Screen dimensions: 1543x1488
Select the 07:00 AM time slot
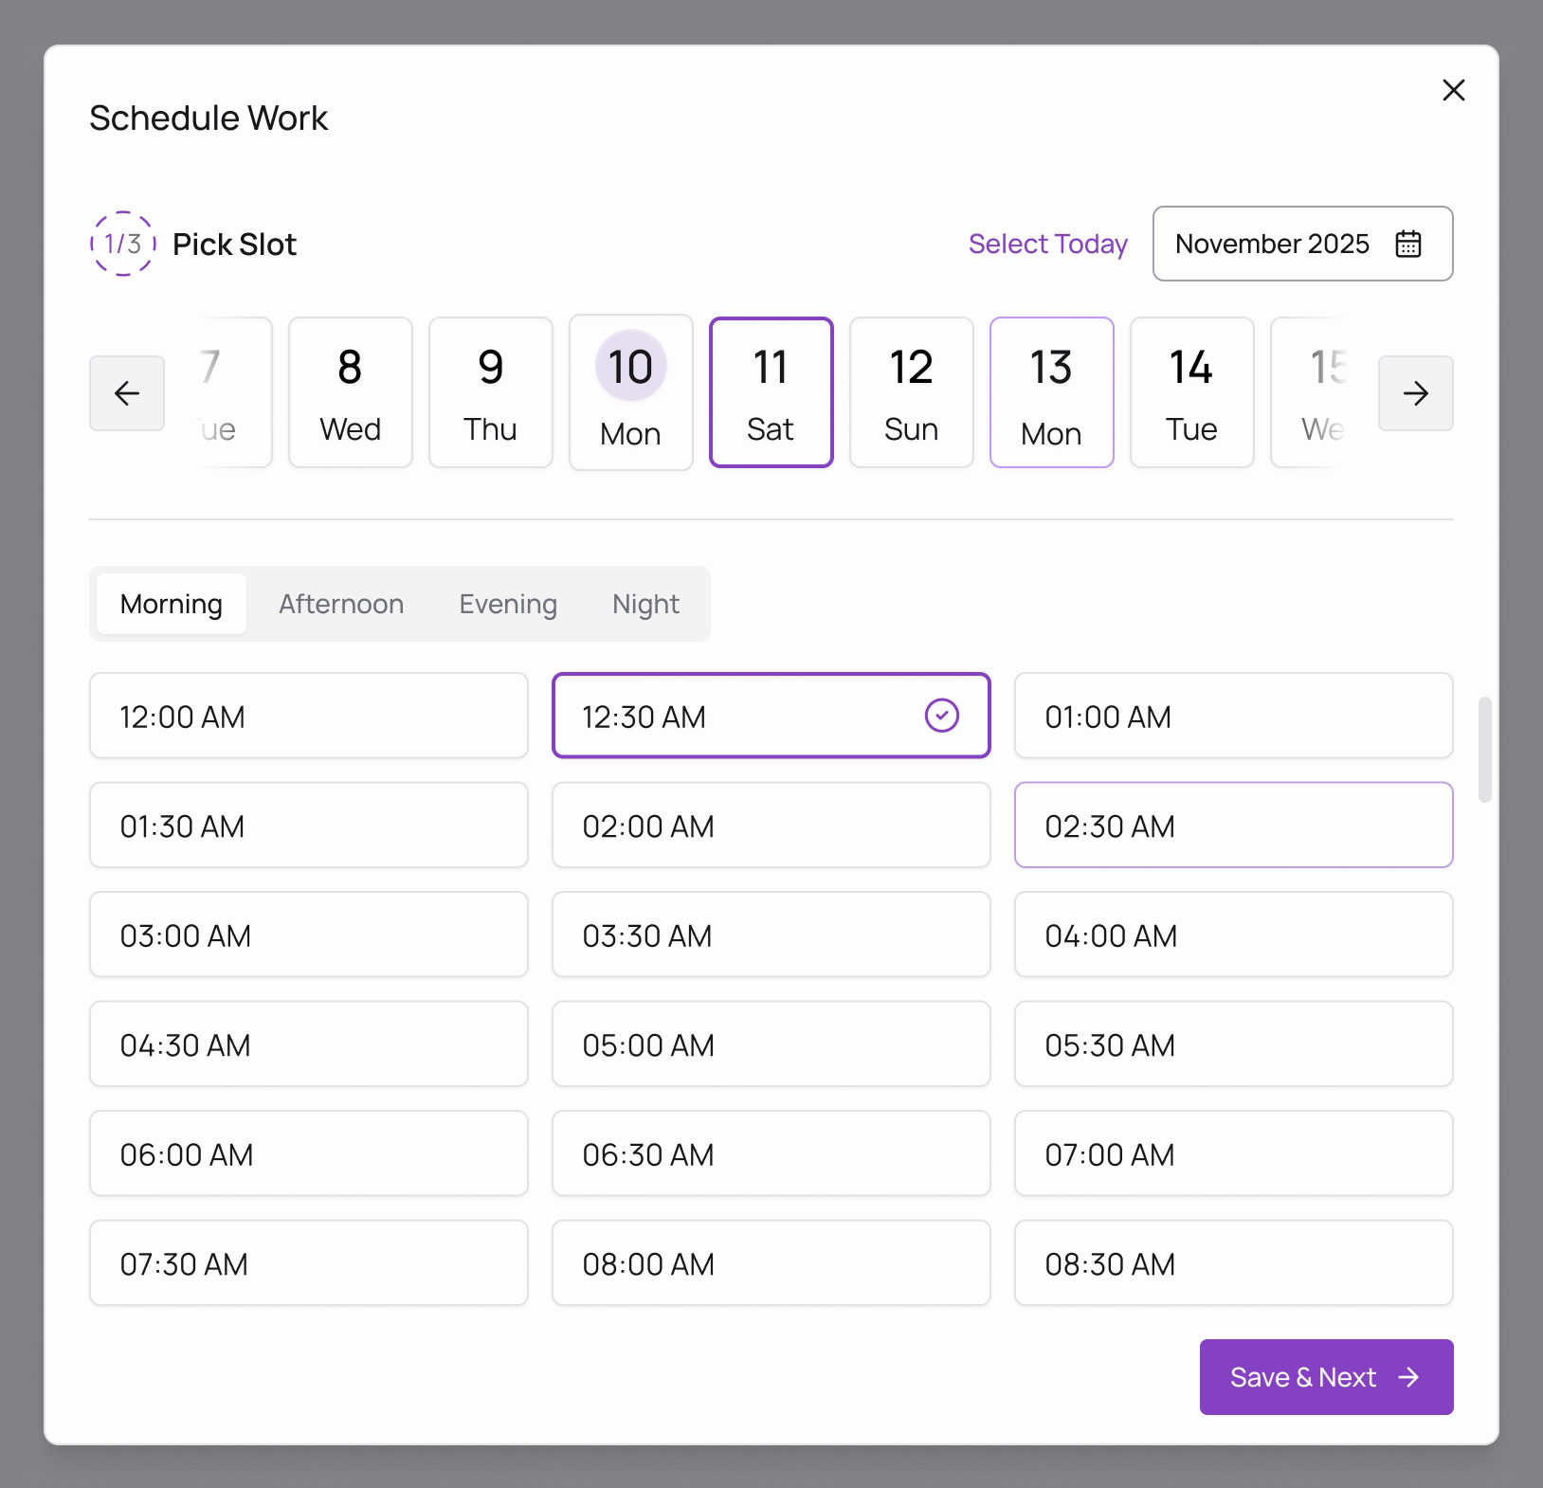pos(1234,1153)
